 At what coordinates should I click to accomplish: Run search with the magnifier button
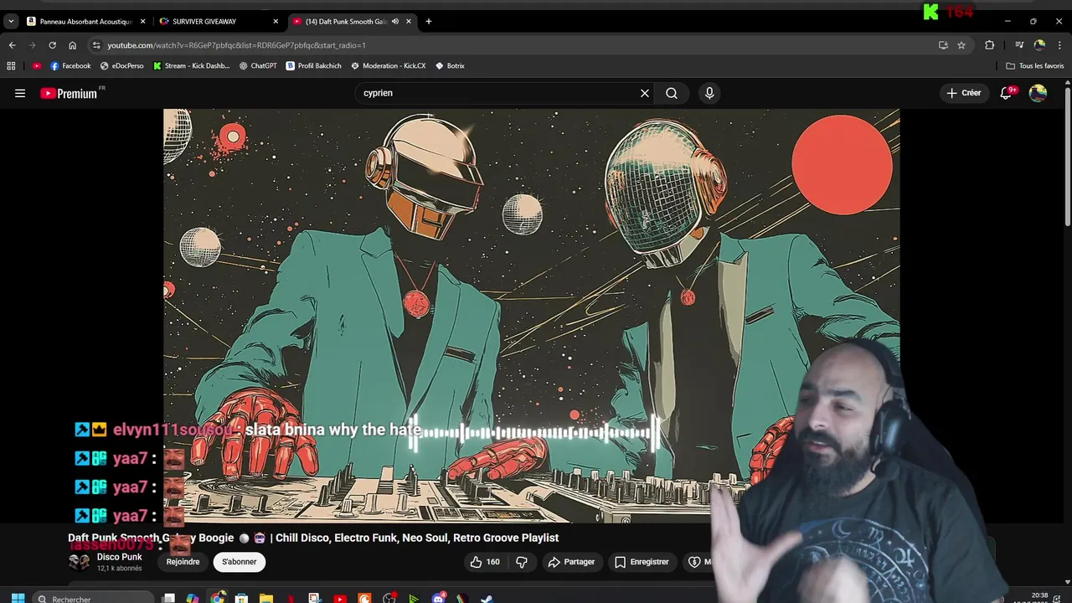click(x=672, y=93)
